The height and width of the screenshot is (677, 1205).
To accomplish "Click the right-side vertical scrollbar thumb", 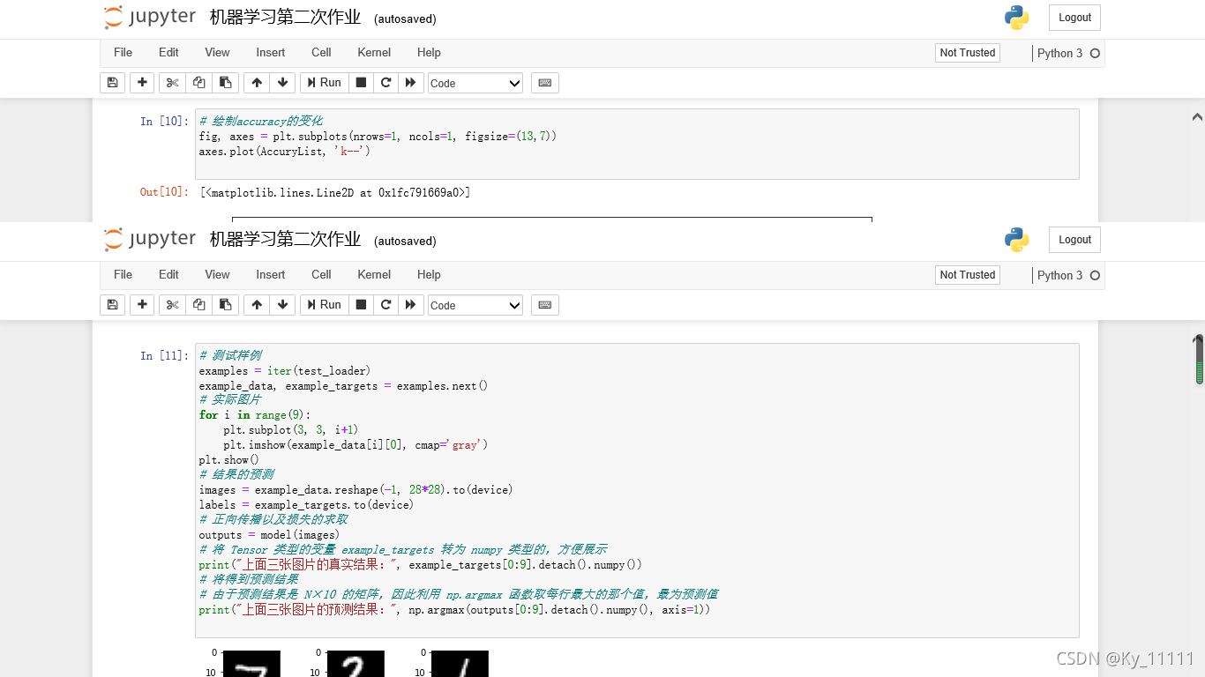I will [x=1199, y=360].
